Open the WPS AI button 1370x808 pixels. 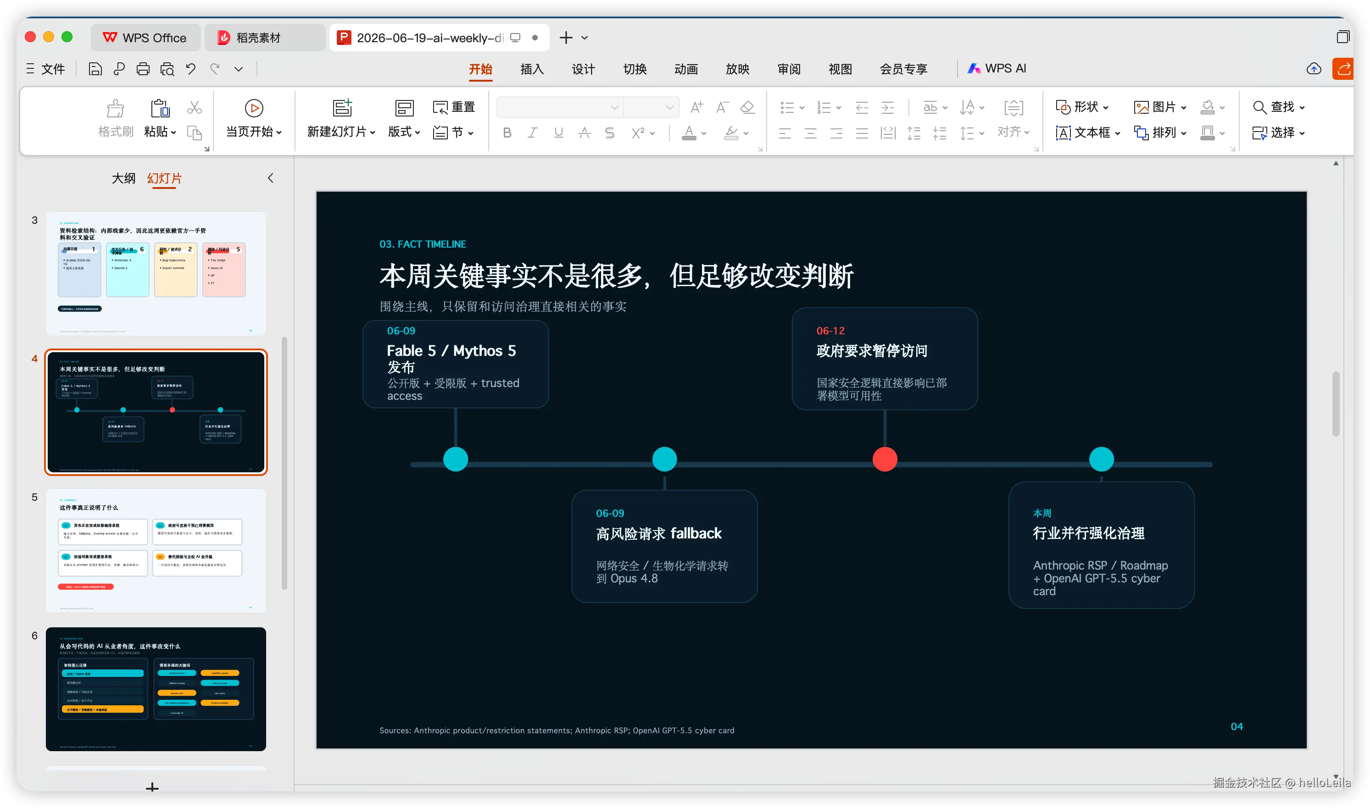tap(997, 69)
